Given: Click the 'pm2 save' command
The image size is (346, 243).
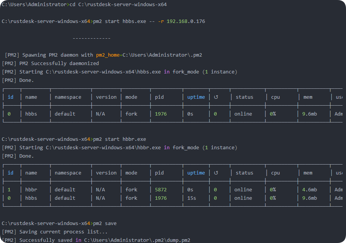Looking at the screenshot, I should pyautogui.click(x=105, y=223).
